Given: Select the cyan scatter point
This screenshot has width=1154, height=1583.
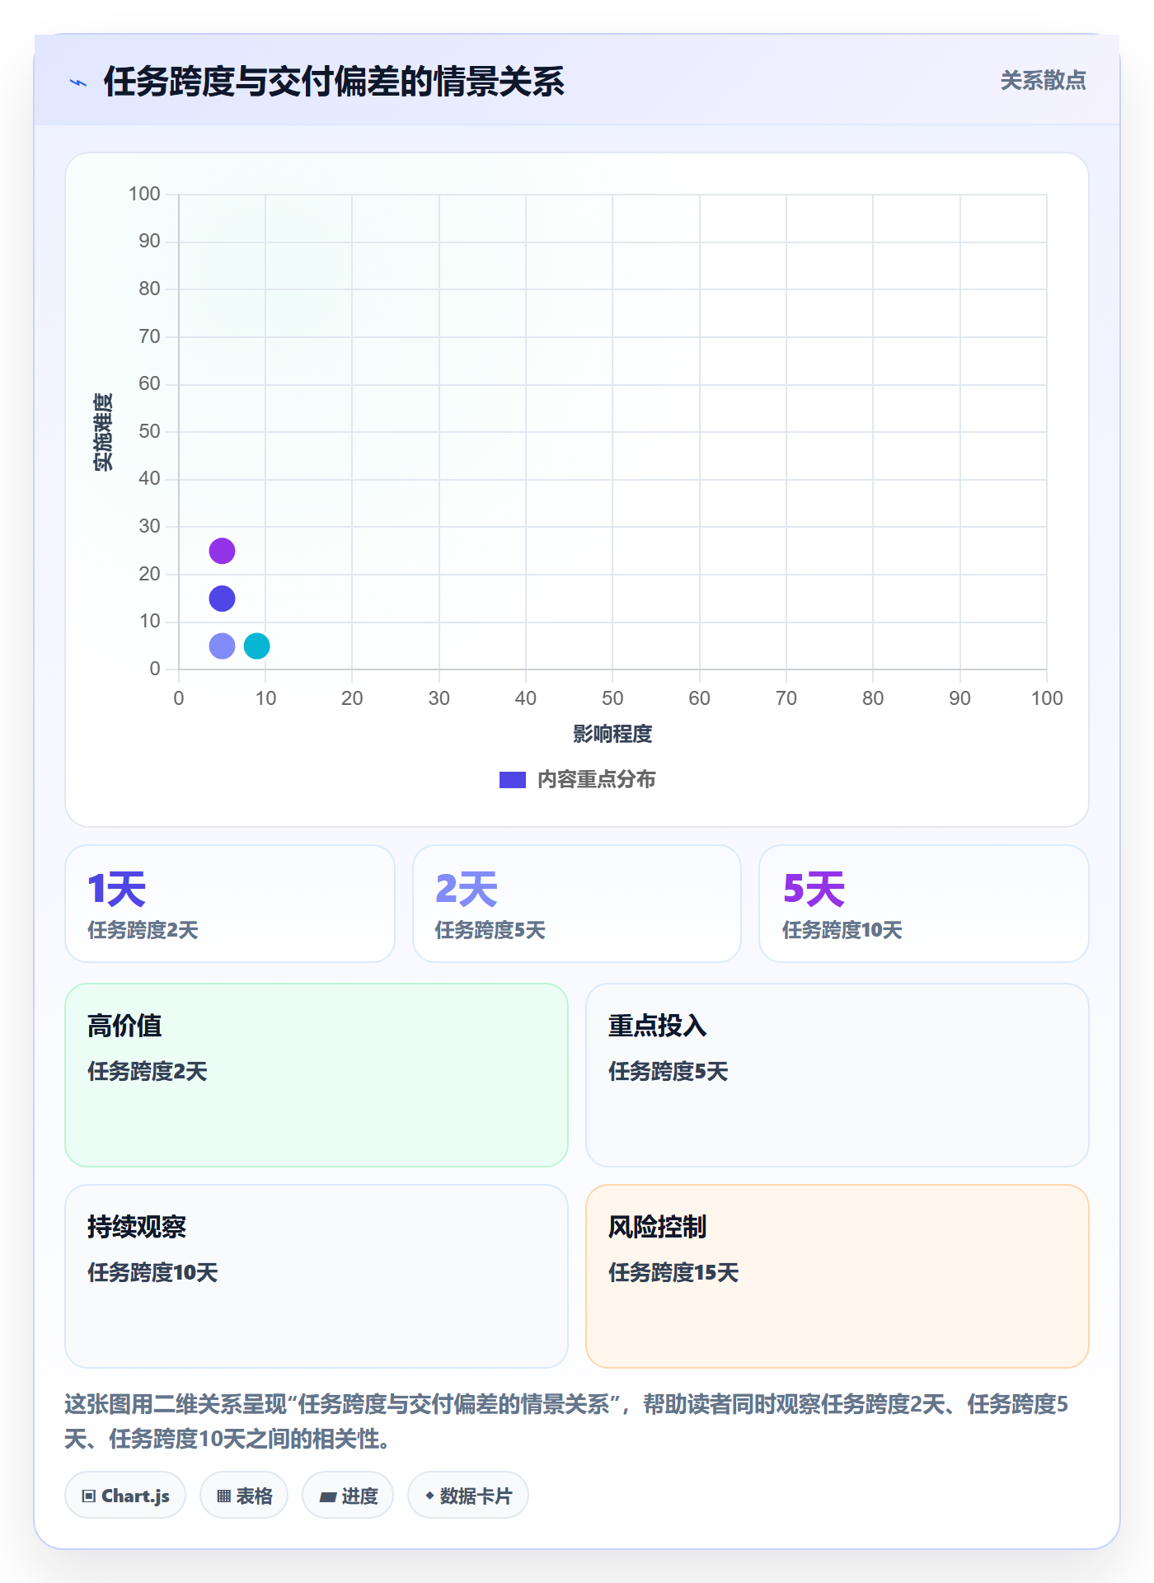Looking at the screenshot, I should (257, 646).
